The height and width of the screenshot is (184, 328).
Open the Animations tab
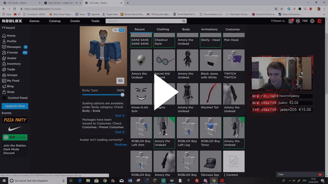point(209,30)
